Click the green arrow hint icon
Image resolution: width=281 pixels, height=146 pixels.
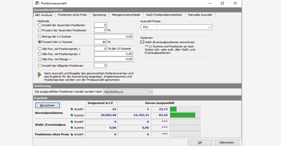pyautogui.click(x=39, y=75)
